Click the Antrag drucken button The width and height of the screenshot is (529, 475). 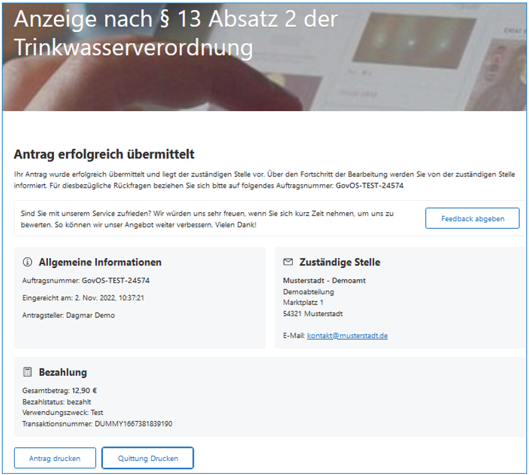[55, 458]
